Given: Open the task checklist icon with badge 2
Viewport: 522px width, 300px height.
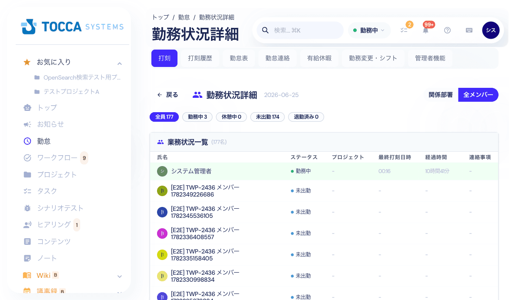Looking at the screenshot, I should (x=404, y=30).
